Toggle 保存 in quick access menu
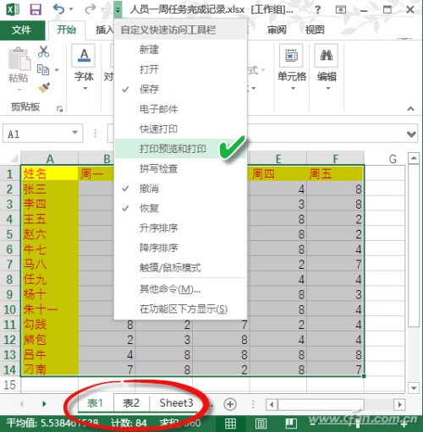 (x=180, y=90)
